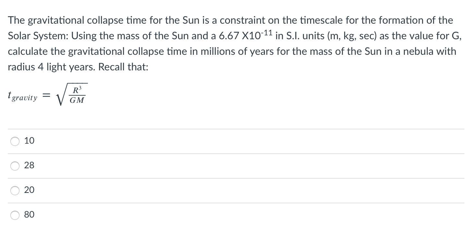
Task: Select the radio button for answer 10
Action: [x=15, y=141]
